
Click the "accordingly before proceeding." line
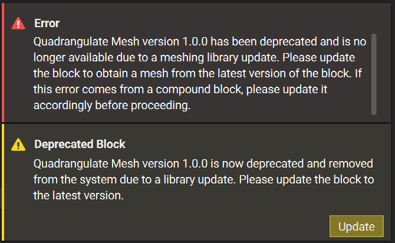(x=112, y=106)
